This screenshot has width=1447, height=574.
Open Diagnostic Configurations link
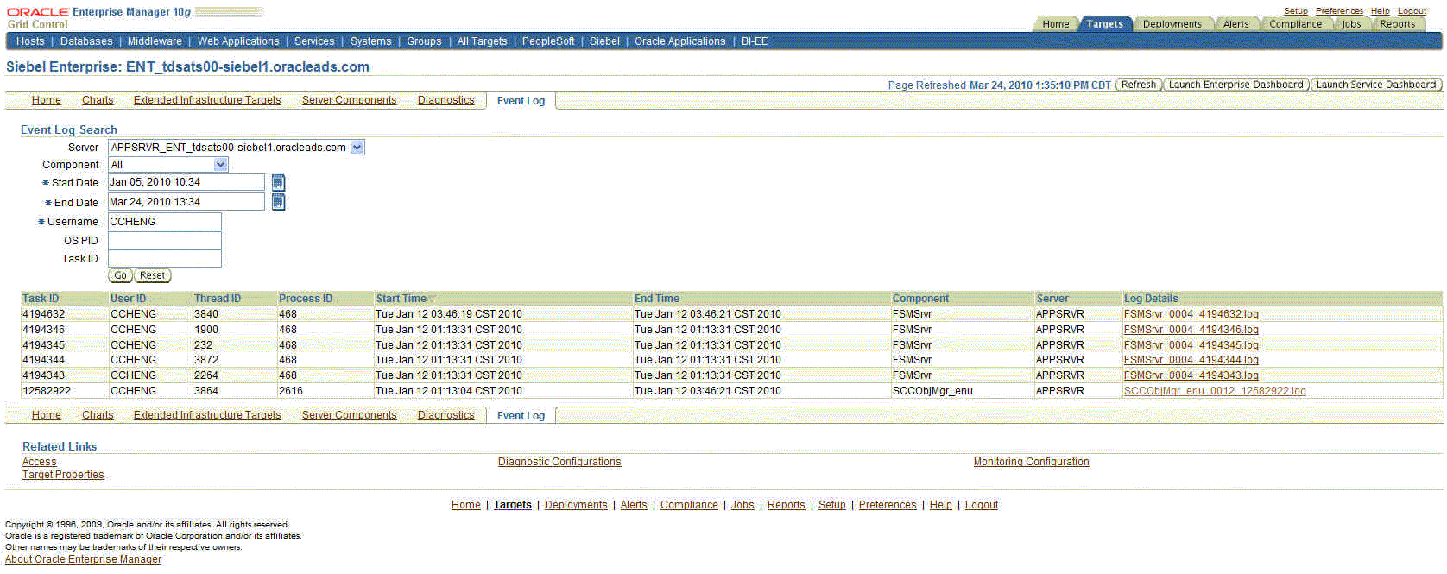coord(559,462)
